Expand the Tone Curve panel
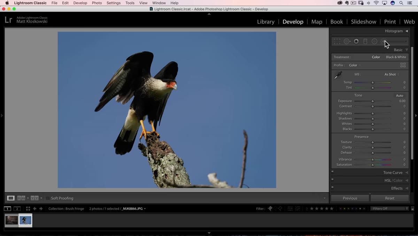 pos(407,172)
